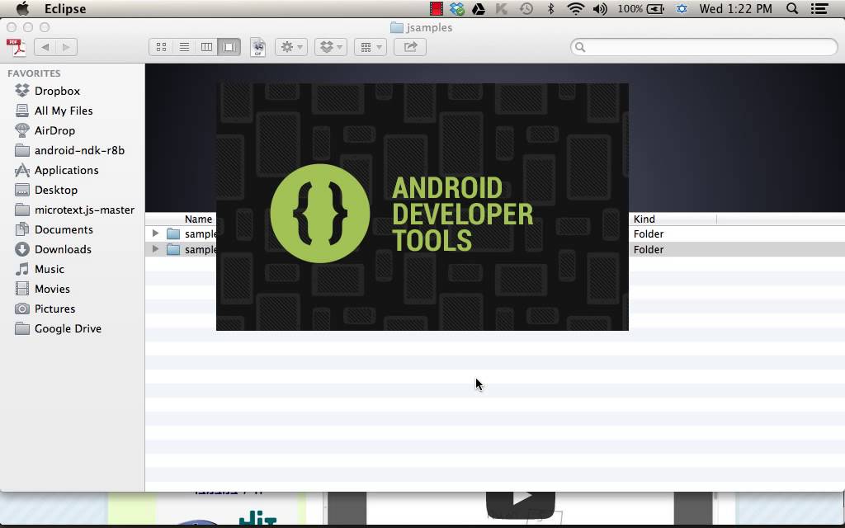Open the Time Machine menu bar icon
The height and width of the screenshot is (528, 845).
526,8
